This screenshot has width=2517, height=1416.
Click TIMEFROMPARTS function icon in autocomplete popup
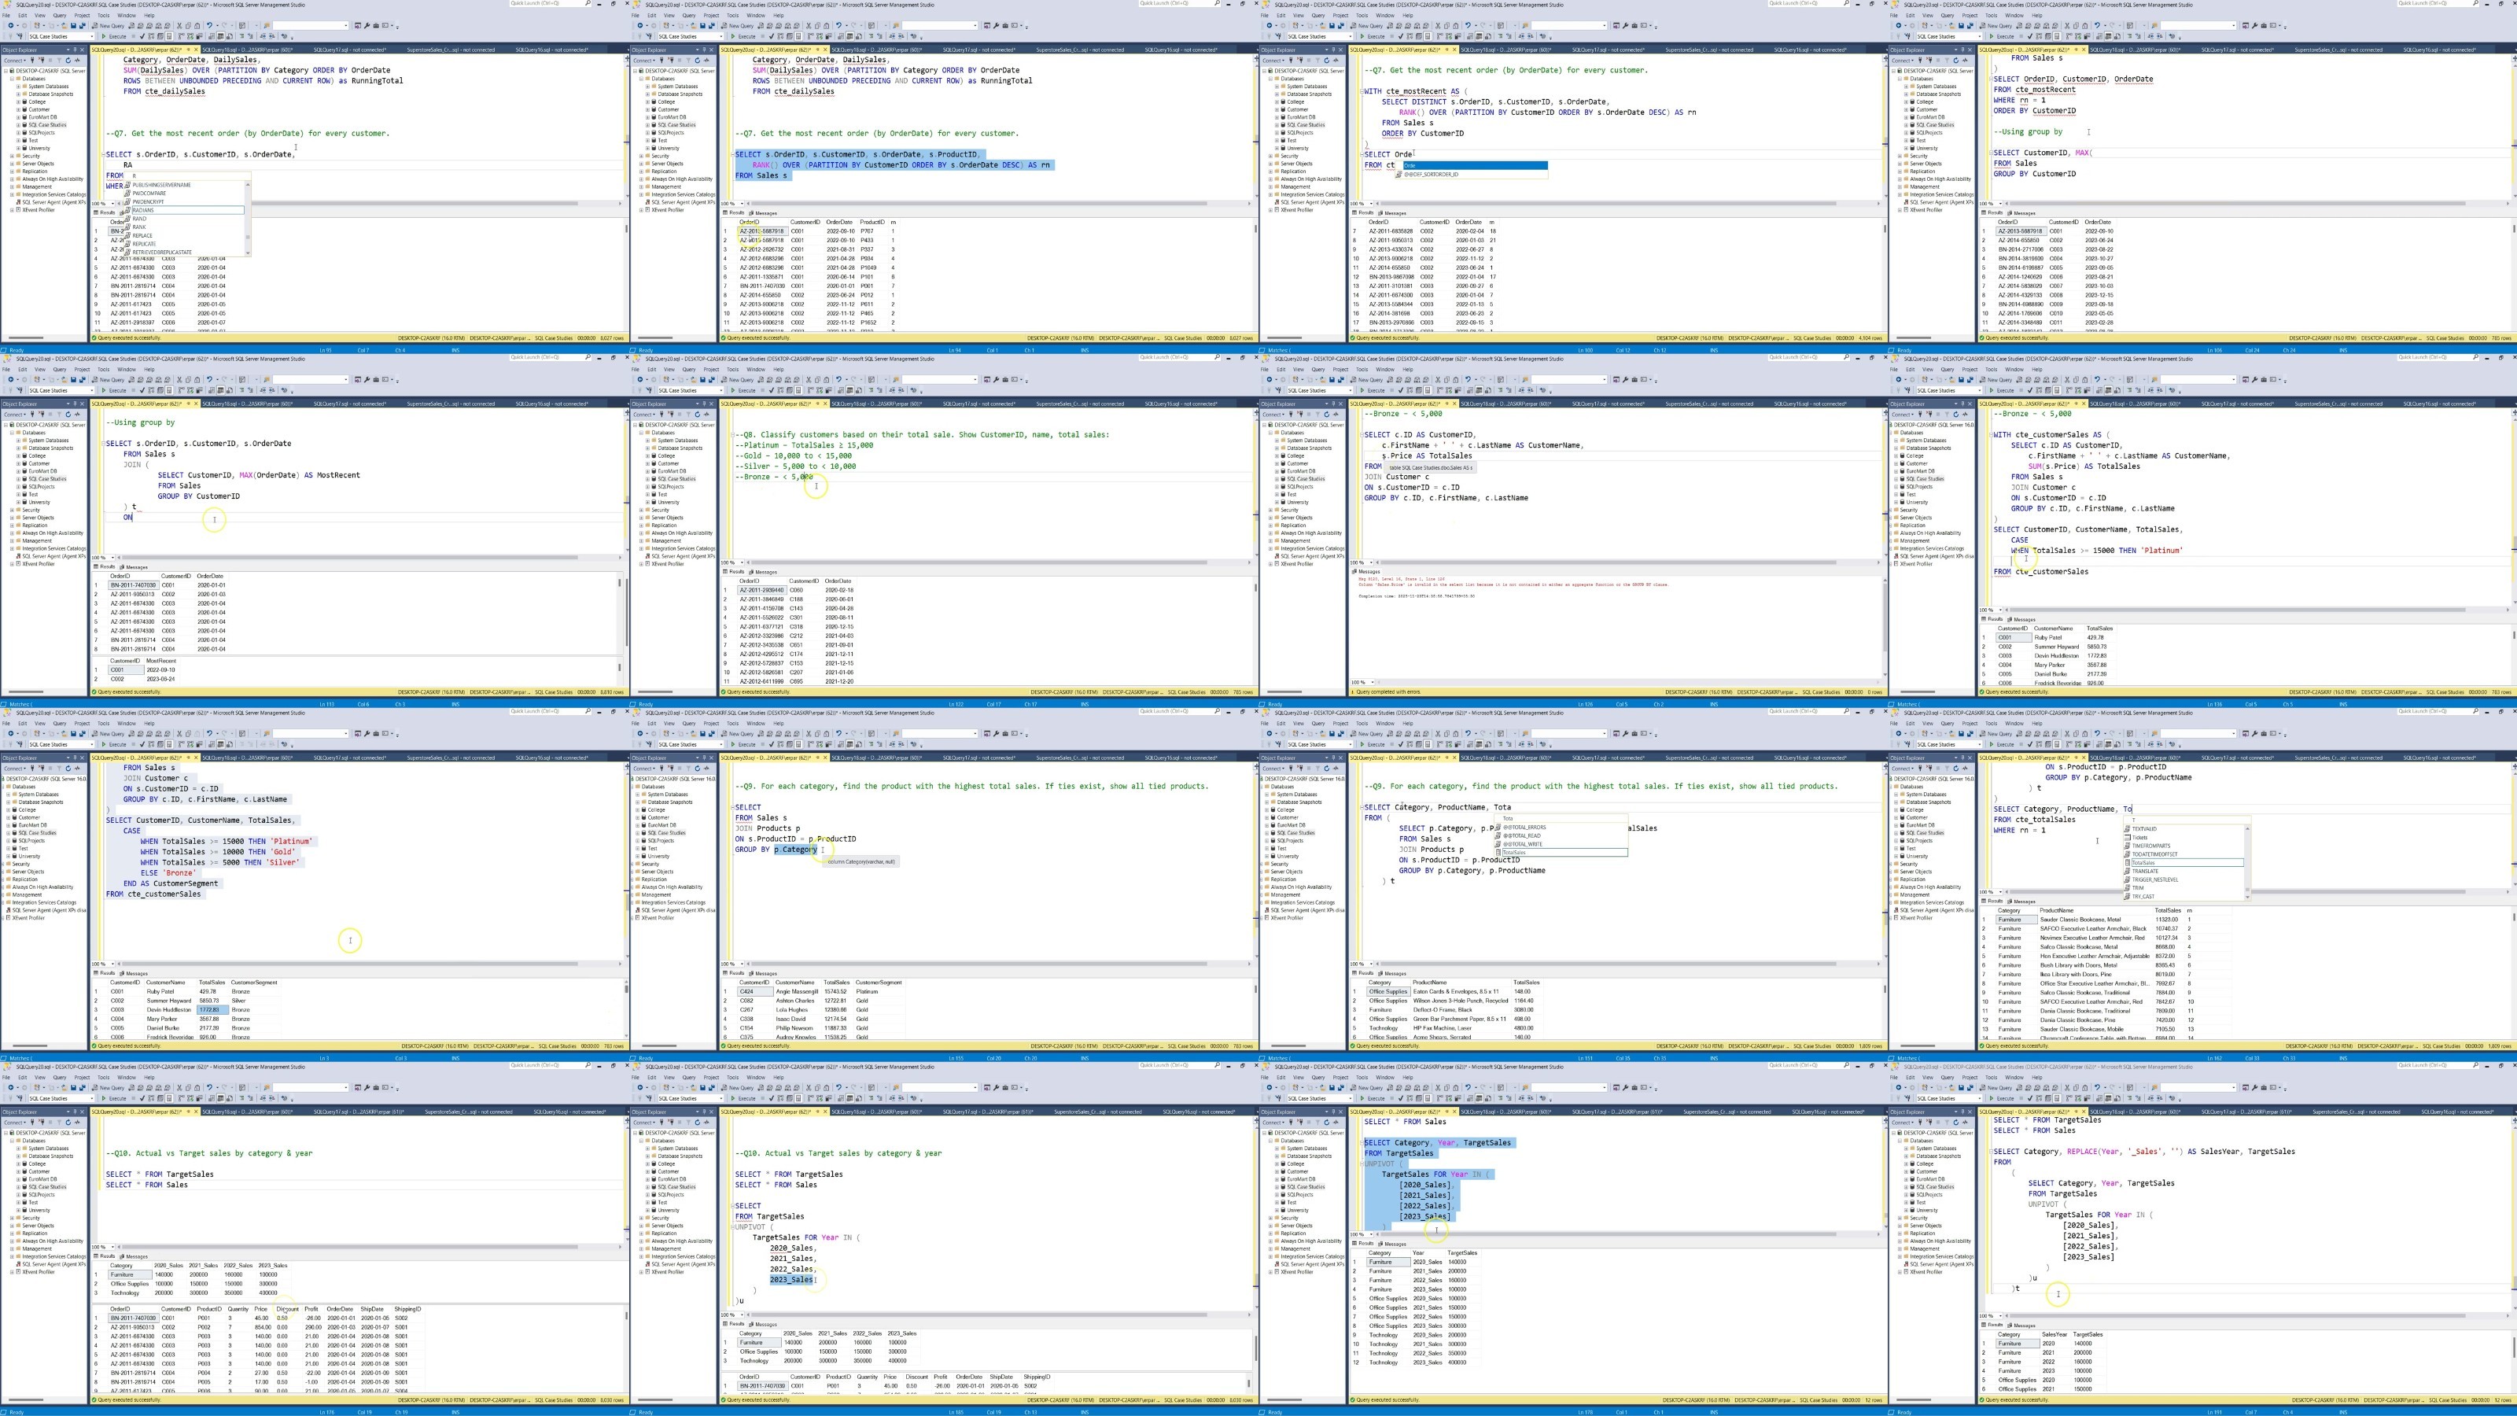pos(2127,846)
